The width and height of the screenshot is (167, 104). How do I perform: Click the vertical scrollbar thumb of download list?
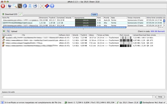tap(164, 21)
